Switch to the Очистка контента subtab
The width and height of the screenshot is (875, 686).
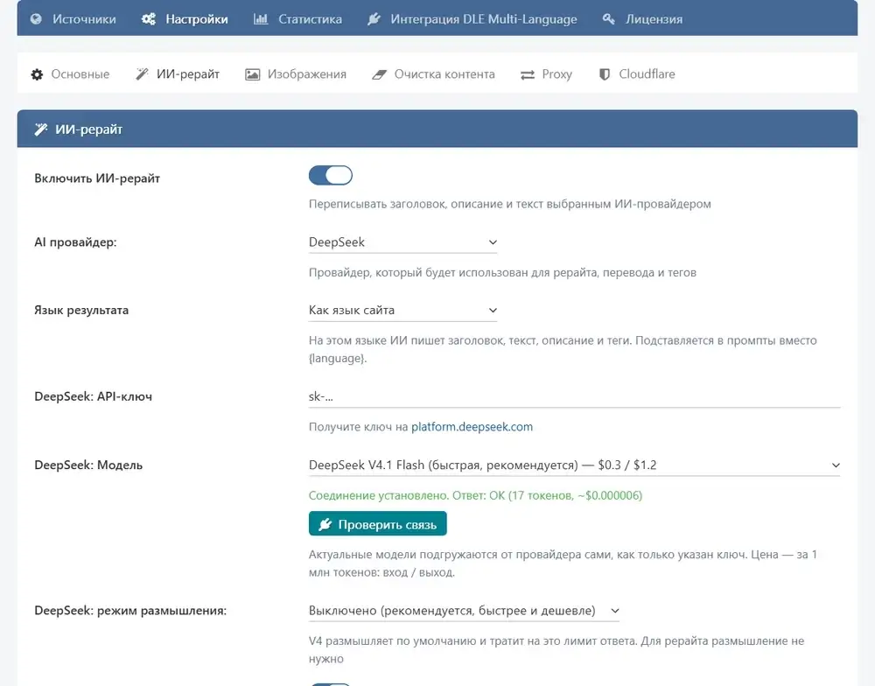tap(434, 74)
